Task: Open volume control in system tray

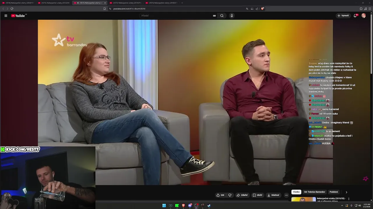Action: coord(360,206)
